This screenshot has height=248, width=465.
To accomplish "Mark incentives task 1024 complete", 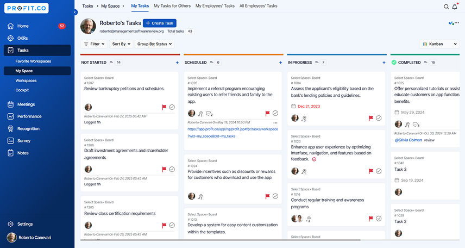I will click(x=275, y=196).
